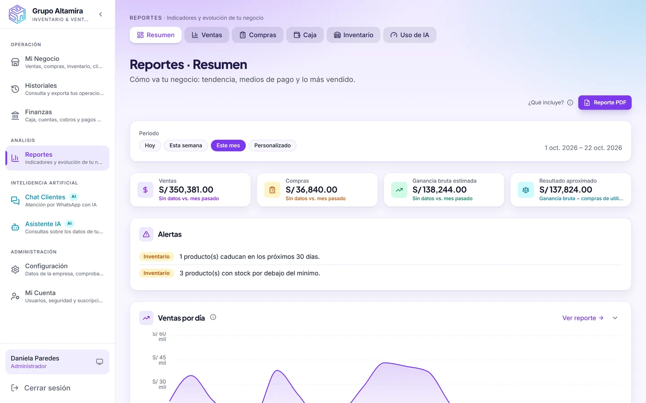The image size is (646, 403).
Task: Open Chat Clientes WhatsApp section
Action: 57,201
